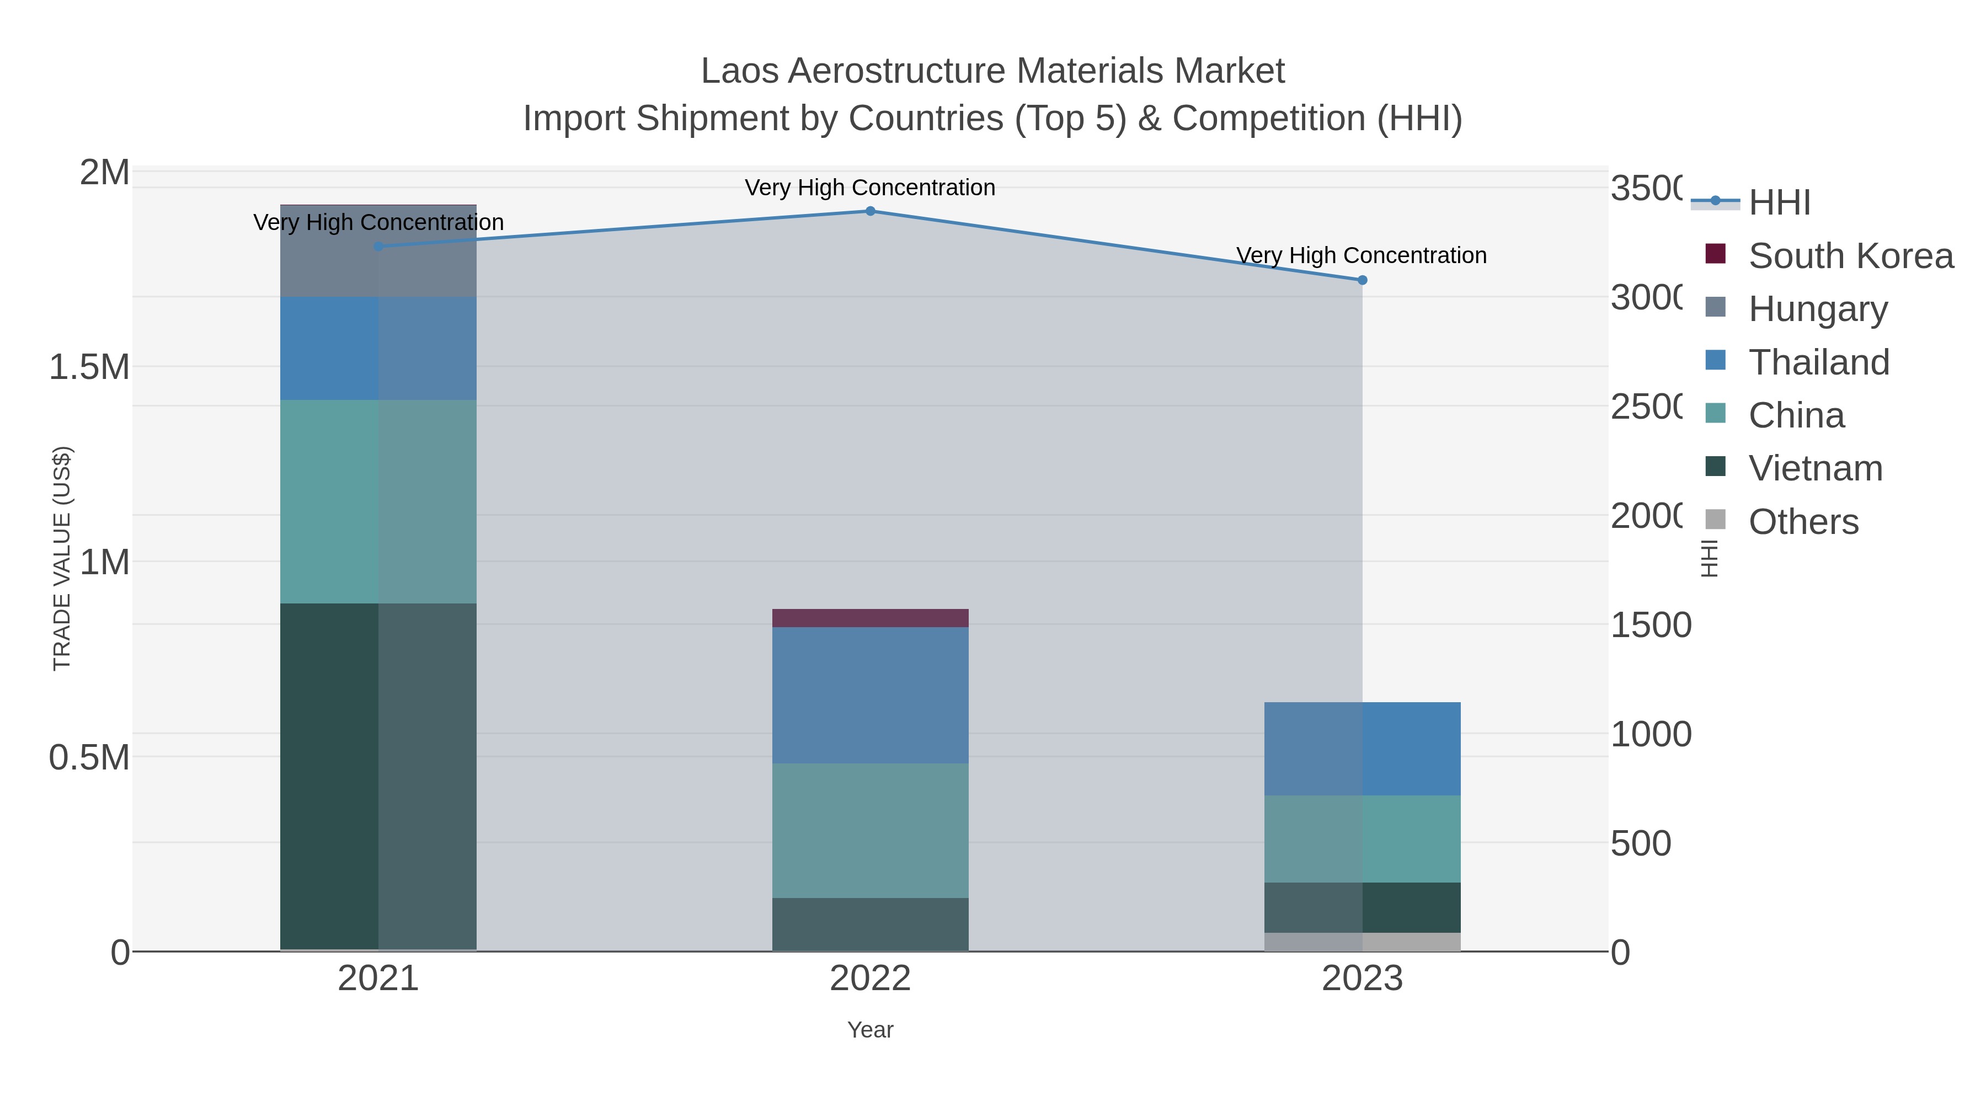Click the 'Very High Concentration' label above 2022

point(871,188)
